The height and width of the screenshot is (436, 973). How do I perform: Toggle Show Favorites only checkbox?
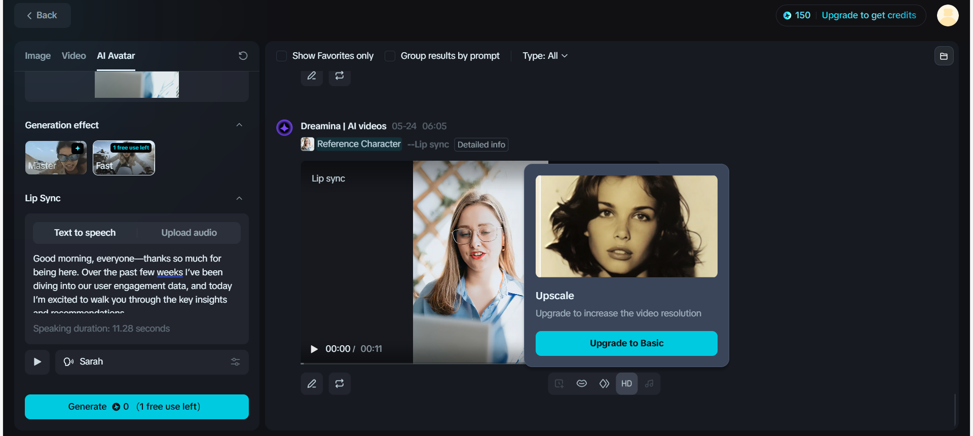pyautogui.click(x=281, y=56)
